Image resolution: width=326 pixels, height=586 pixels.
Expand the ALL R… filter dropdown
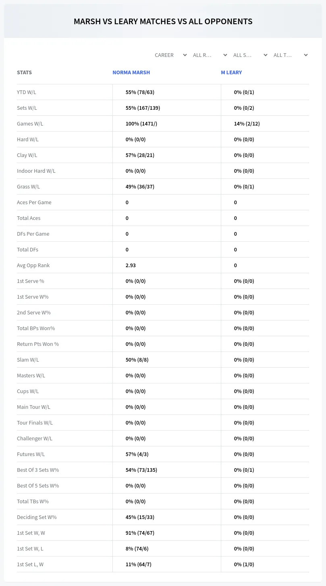209,55
